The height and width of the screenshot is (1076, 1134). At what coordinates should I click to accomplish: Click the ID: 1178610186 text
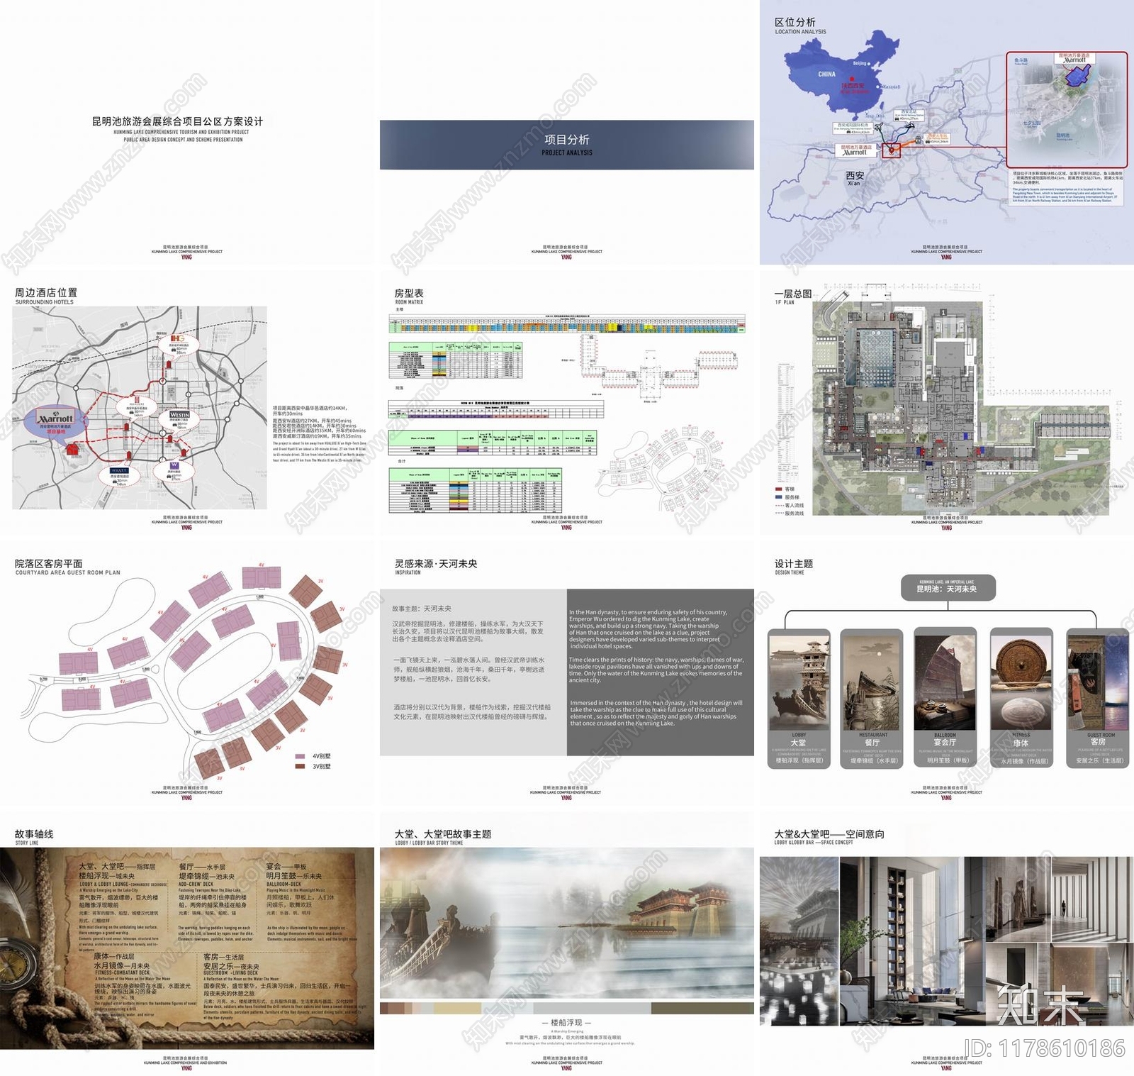[1045, 1048]
